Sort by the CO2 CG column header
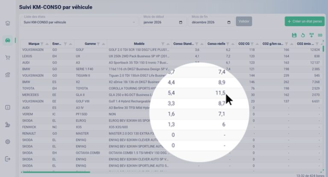This screenshot has width=328, height=177. [x=244, y=44]
